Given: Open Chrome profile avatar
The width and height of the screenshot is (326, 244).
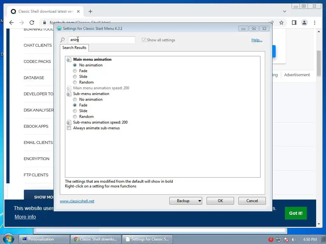Looking at the screenshot, I should (304, 23).
